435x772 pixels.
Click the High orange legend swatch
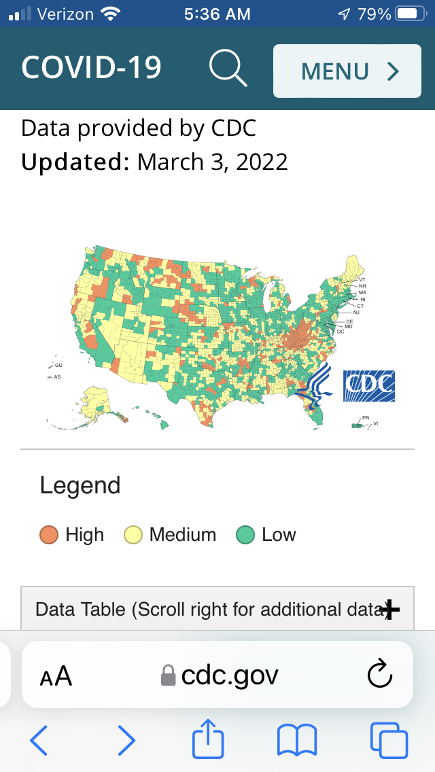click(50, 535)
